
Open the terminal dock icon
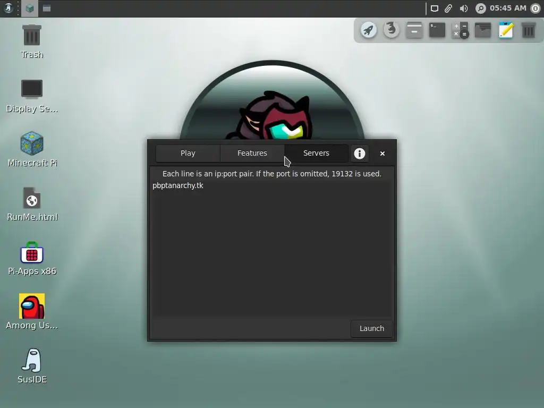click(437, 30)
